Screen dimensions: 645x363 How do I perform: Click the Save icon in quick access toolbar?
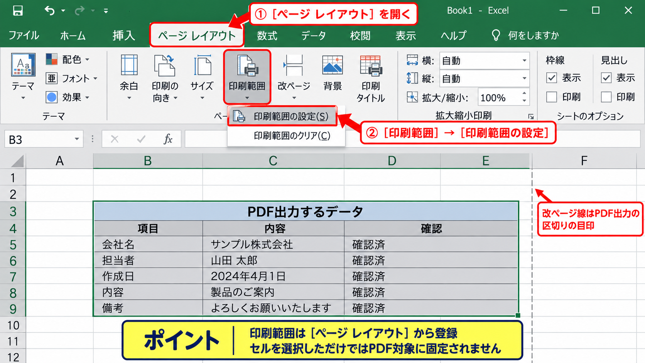[18, 10]
